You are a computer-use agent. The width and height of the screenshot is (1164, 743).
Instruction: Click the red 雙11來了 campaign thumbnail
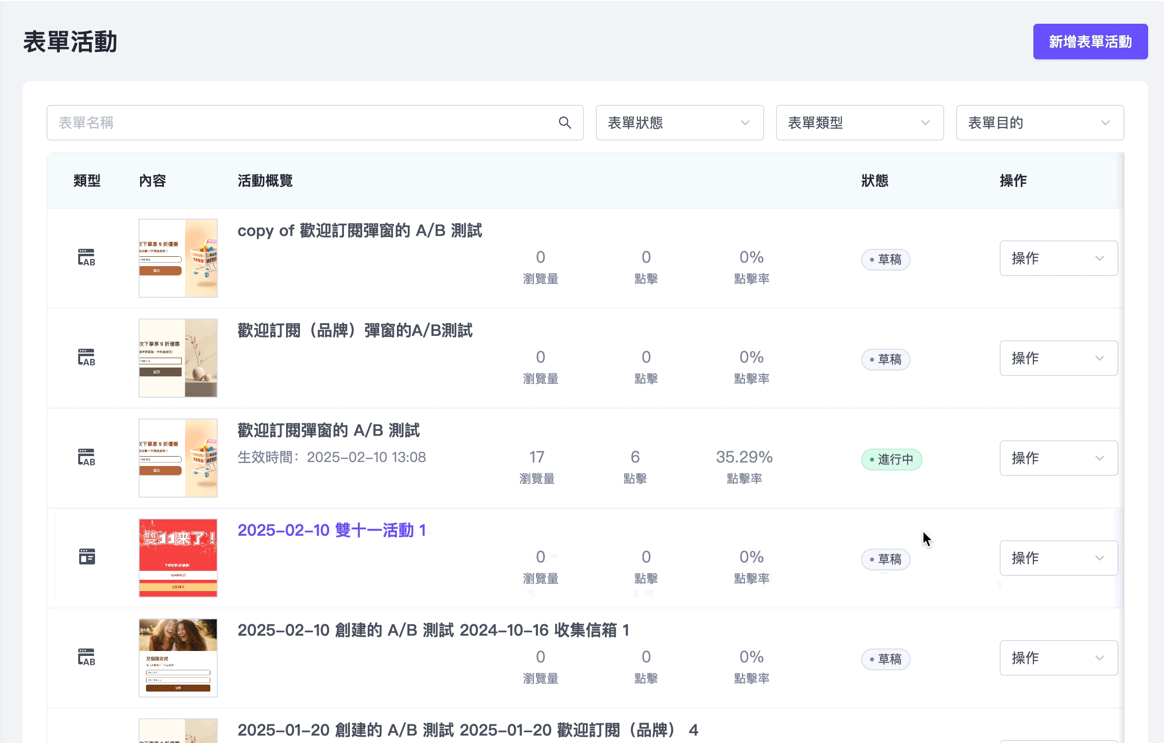coord(178,557)
